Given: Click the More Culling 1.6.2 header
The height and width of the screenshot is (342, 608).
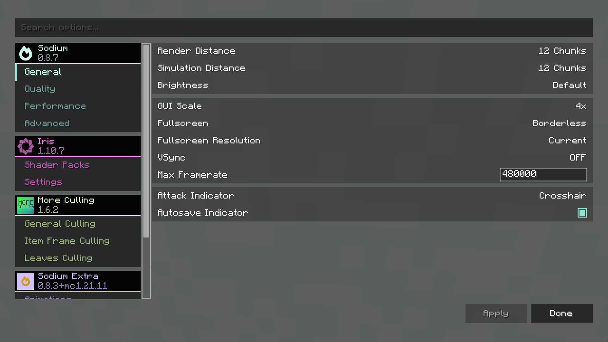Looking at the screenshot, I should (x=78, y=205).
